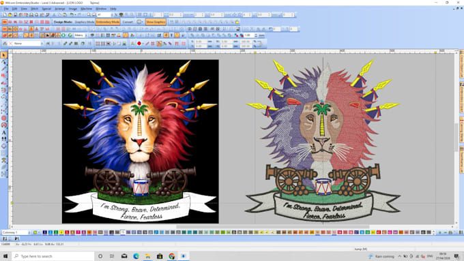Screen dimensions: 464x261
Task: Click the New design icon
Action: pos(5,14)
